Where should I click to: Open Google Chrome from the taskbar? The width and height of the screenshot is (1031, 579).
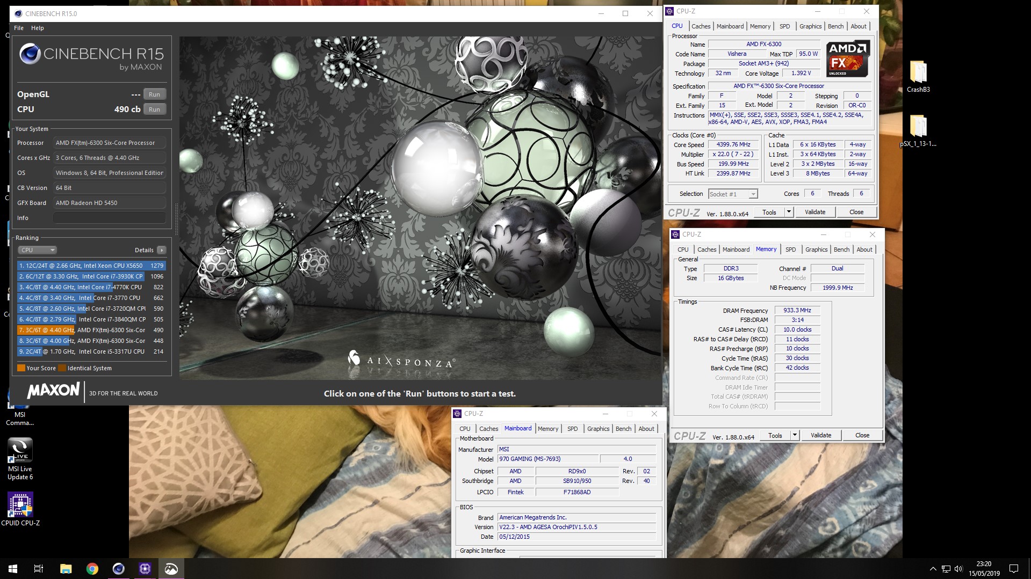pos(92,569)
